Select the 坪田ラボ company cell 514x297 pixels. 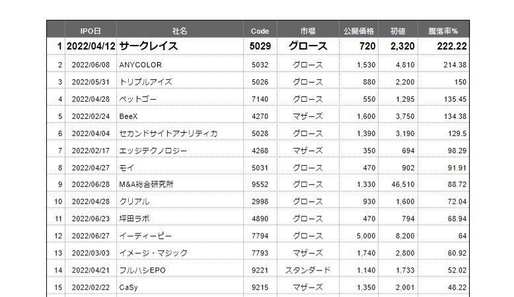[180, 218]
